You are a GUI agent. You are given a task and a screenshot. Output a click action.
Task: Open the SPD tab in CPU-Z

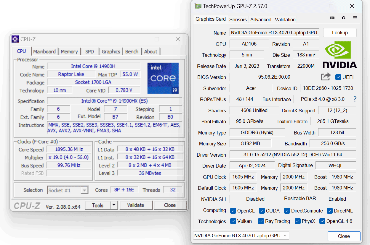[89, 51]
